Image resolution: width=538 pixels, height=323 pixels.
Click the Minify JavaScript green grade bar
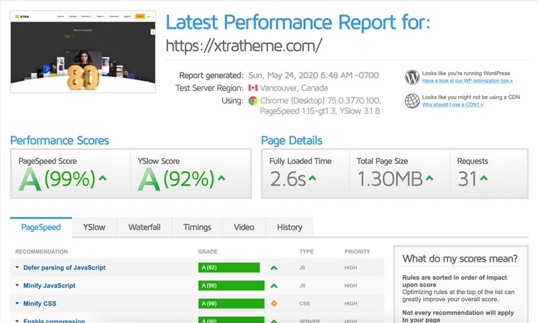(x=228, y=286)
